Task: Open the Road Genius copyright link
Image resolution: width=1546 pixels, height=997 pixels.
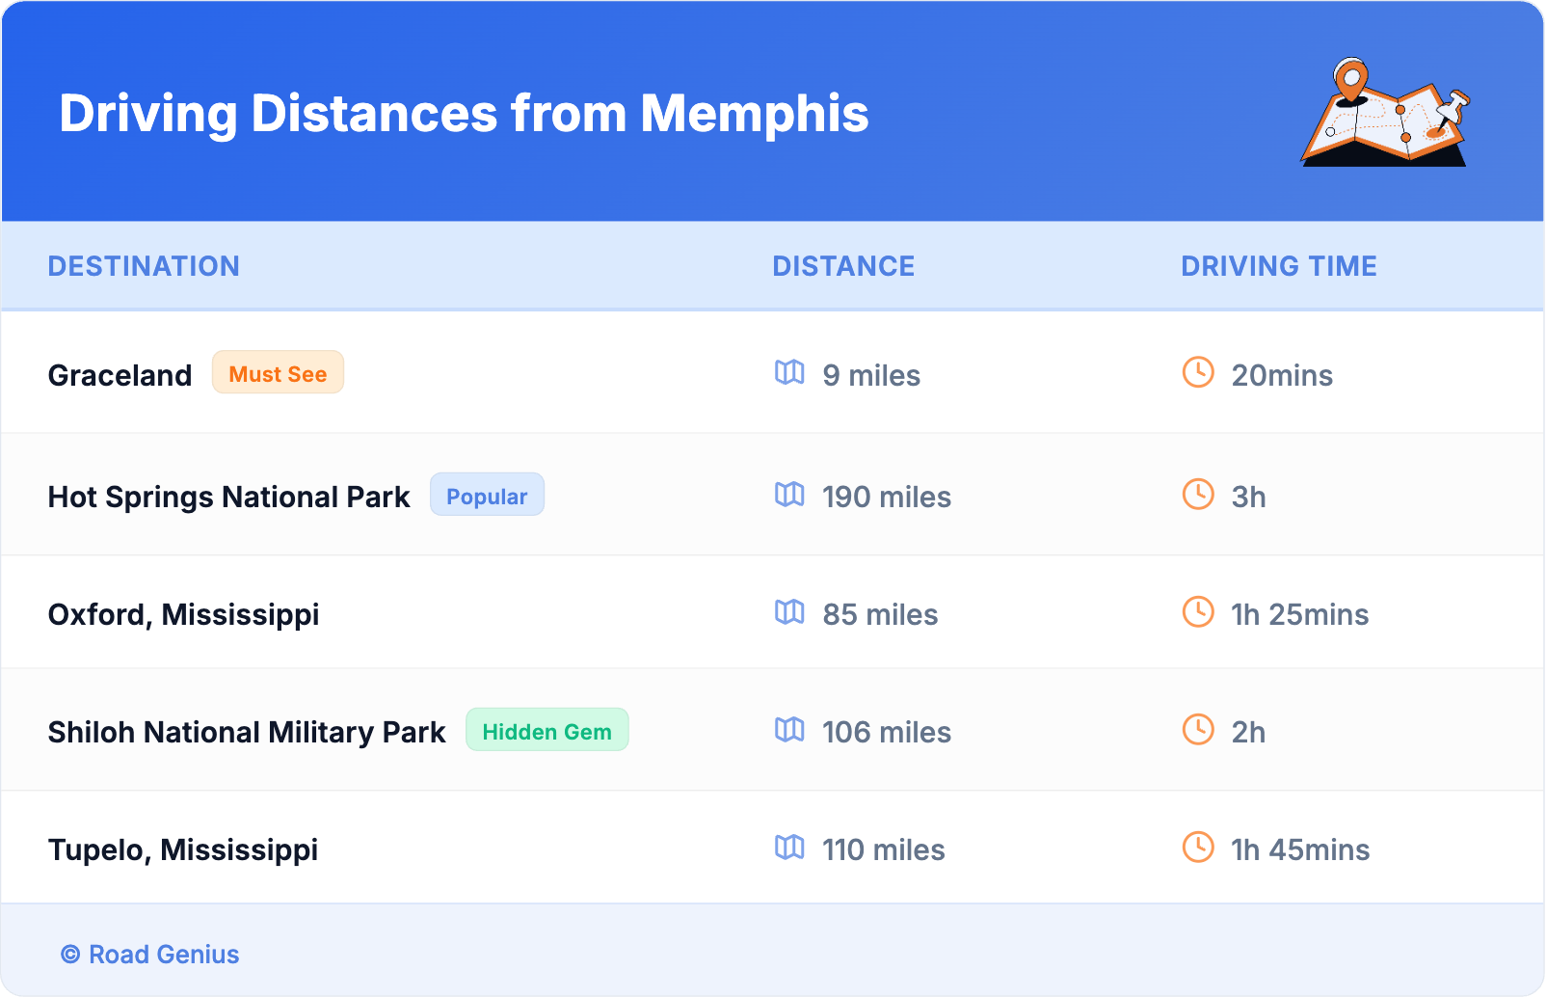Action: click(x=150, y=955)
